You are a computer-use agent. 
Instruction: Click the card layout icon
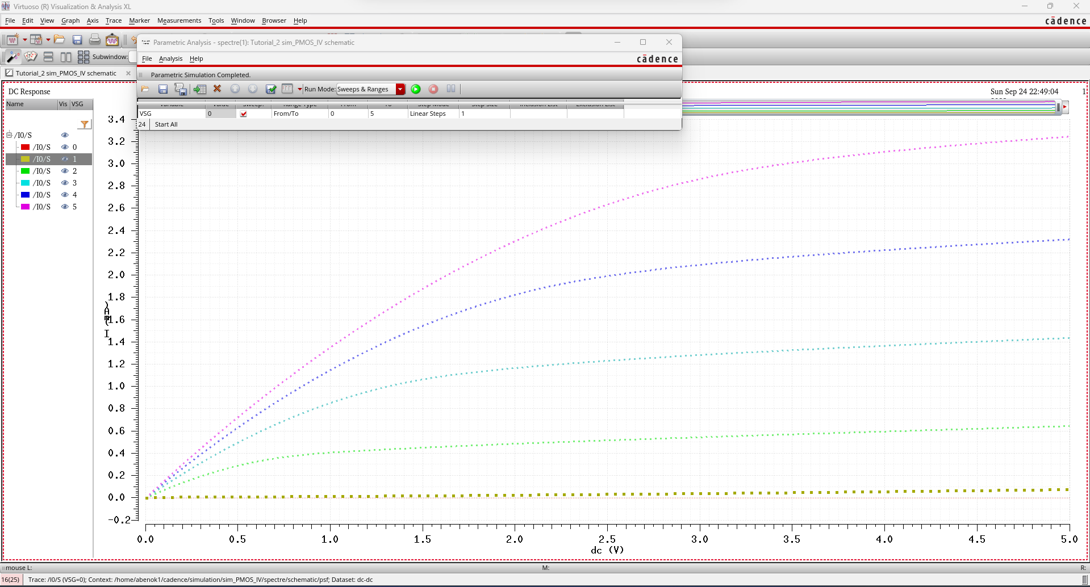pyautogui.click(x=31, y=57)
